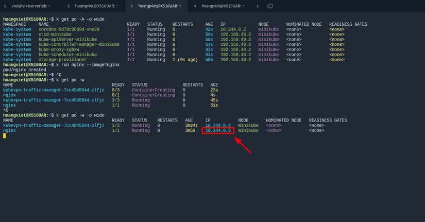Open a new terminal tab with plus icon
Image resolution: width=425 pixels, height=222 pixels.
coord(258,6)
